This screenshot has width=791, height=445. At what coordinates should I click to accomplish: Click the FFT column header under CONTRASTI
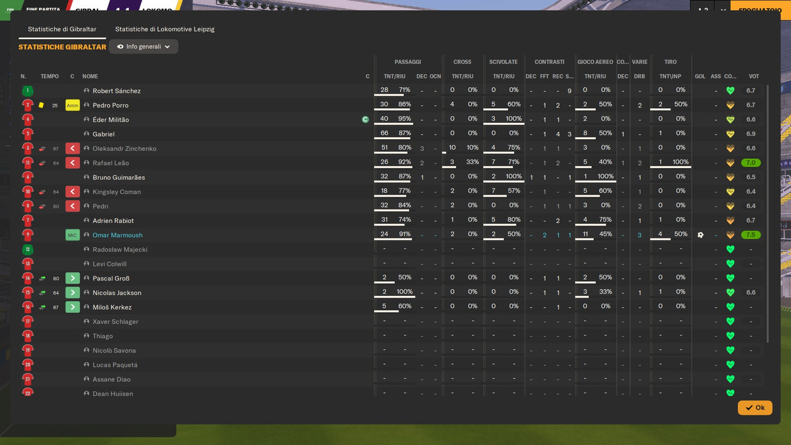coord(544,77)
